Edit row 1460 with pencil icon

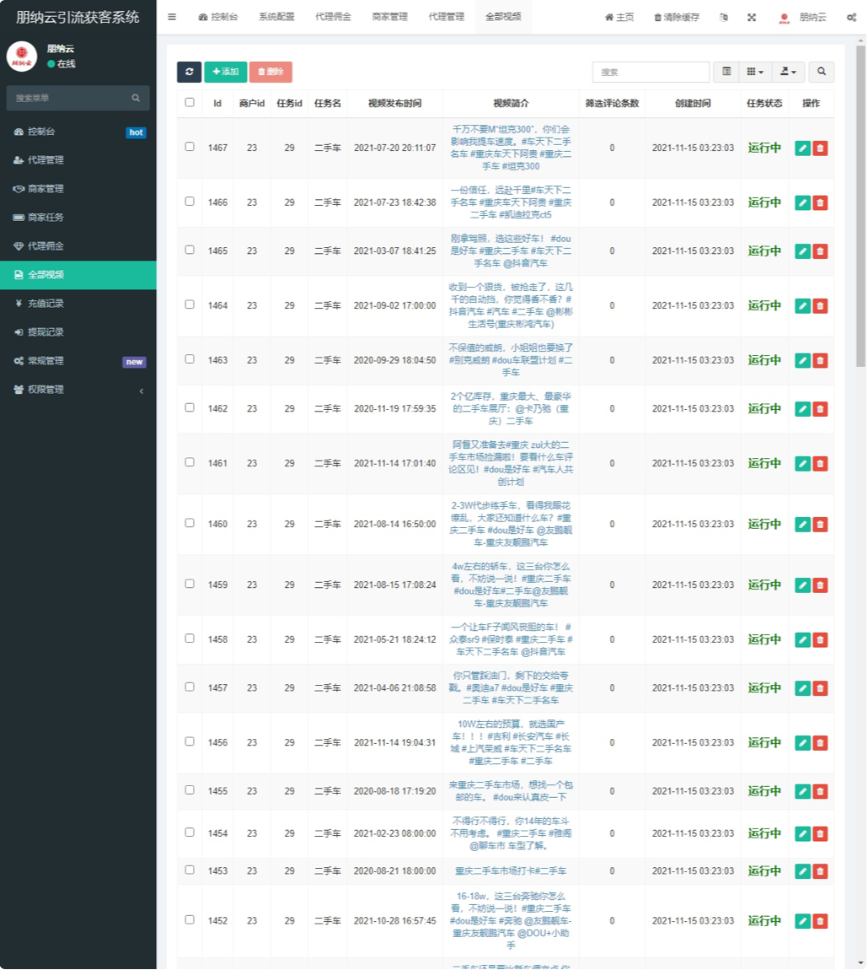(802, 524)
